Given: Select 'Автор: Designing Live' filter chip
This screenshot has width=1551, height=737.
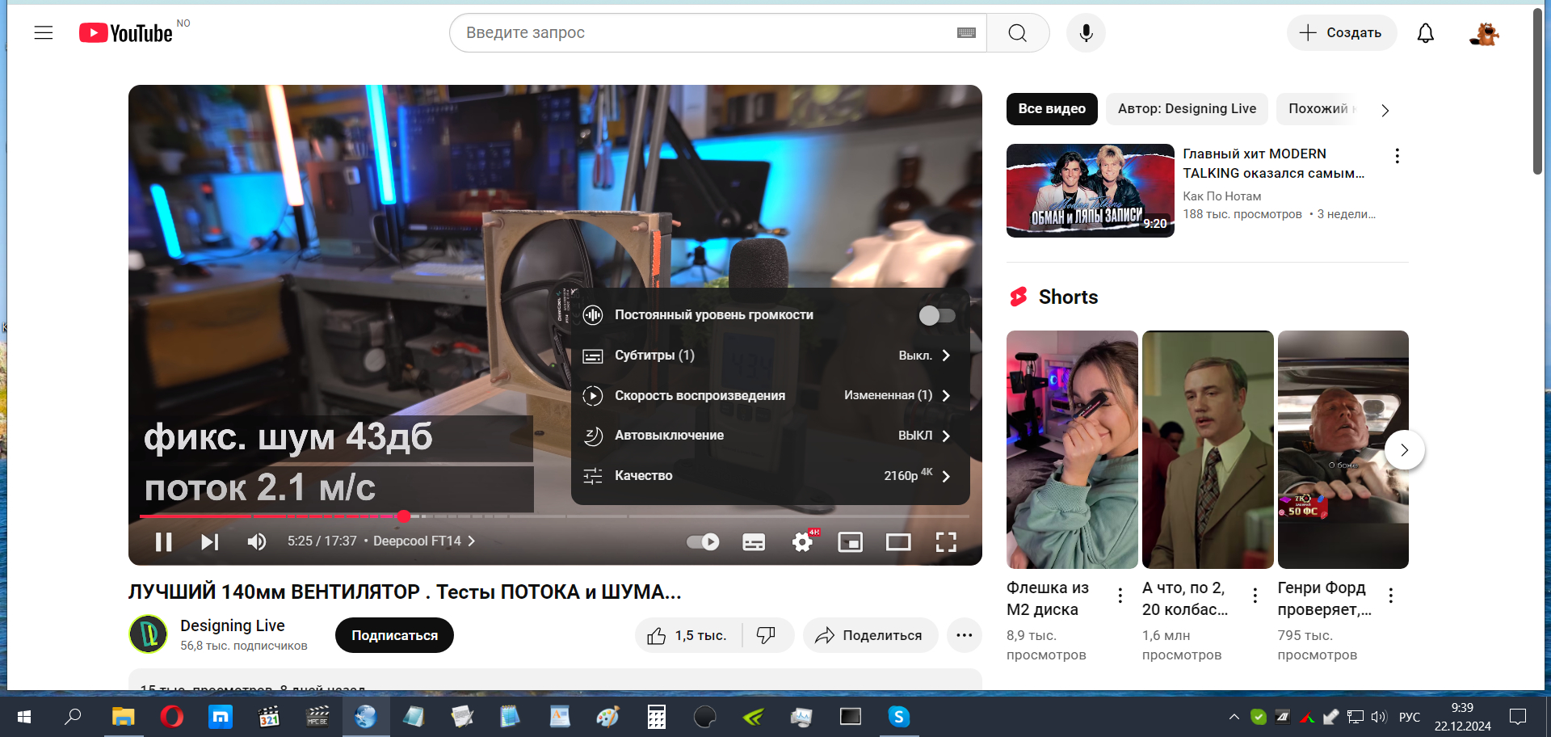Looking at the screenshot, I should coord(1187,109).
